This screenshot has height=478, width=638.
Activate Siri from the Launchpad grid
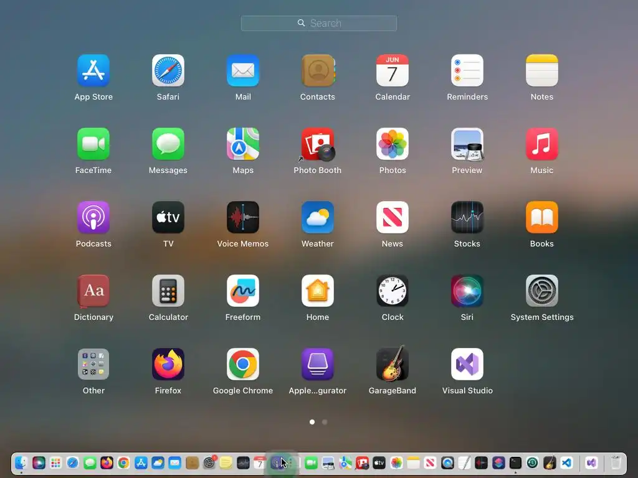(x=467, y=291)
